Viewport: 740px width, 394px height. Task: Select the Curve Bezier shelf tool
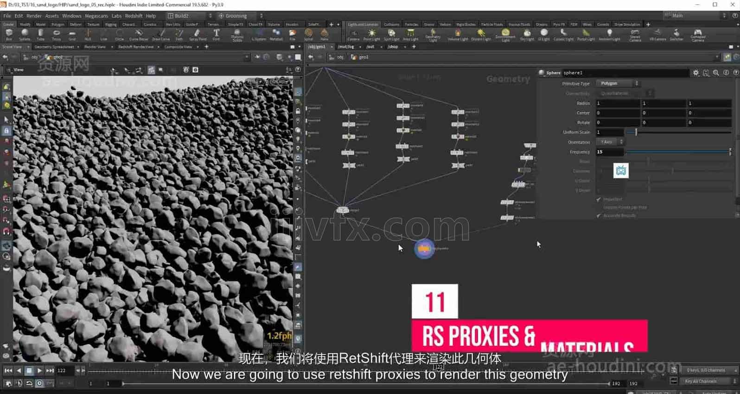pyautogui.click(x=139, y=35)
